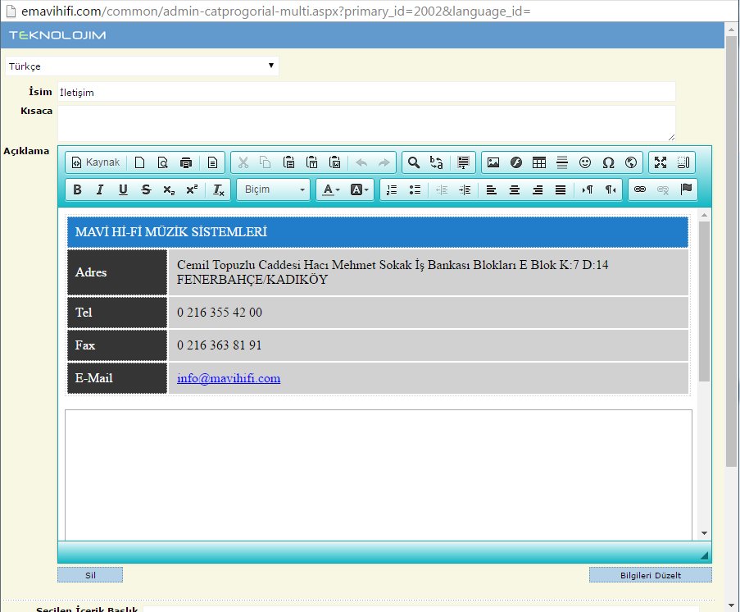Create a new page in the editor
The width and height of the screenshot is (740, 612).
pyautogui.click(x=139, y=162)
